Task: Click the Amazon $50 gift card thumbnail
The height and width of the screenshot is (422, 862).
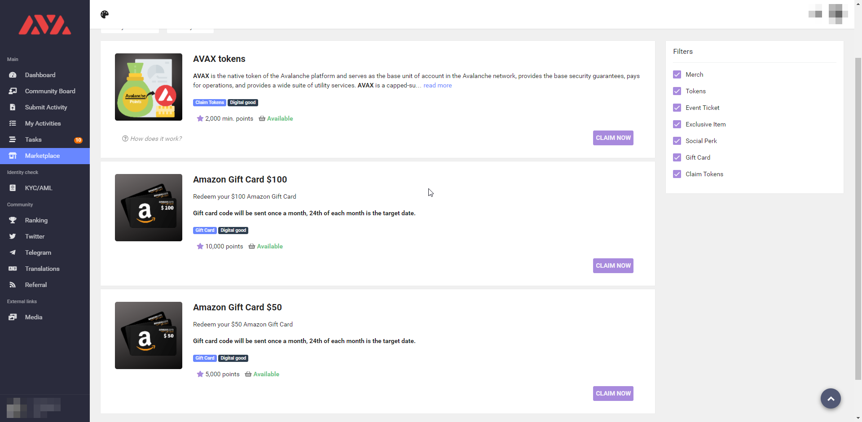Action: tap(149, 335)
